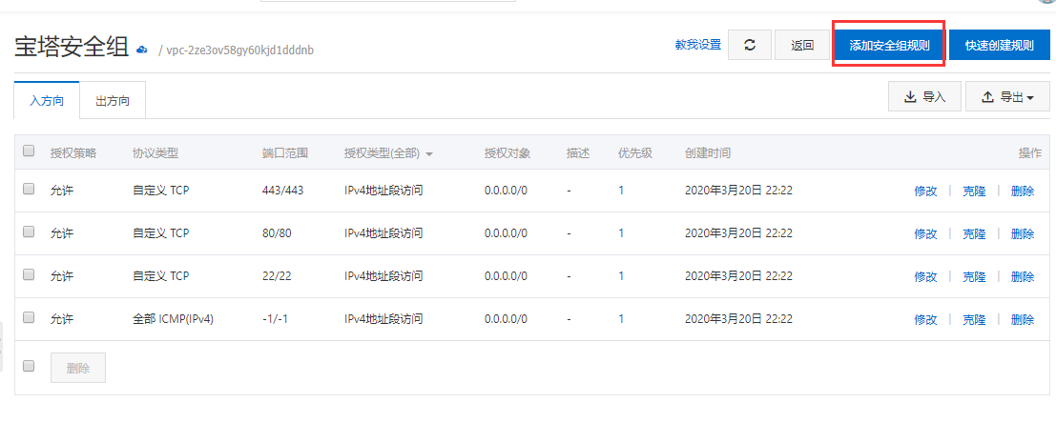The height and width of the screenshot is (423, 1056).
Task: Click 修改 for the ICMP rule
Action: click(925, 319)
